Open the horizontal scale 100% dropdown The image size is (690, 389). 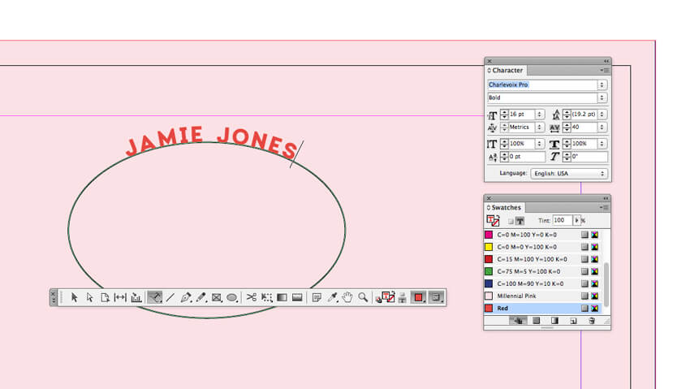(x=602, y=144)
